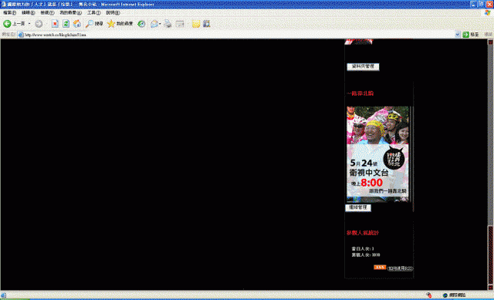Image resolution: width=494 pixels, height=300 pixels.
Task: Open the 檔案(F) File menu
Action: (x=9, y=12)
